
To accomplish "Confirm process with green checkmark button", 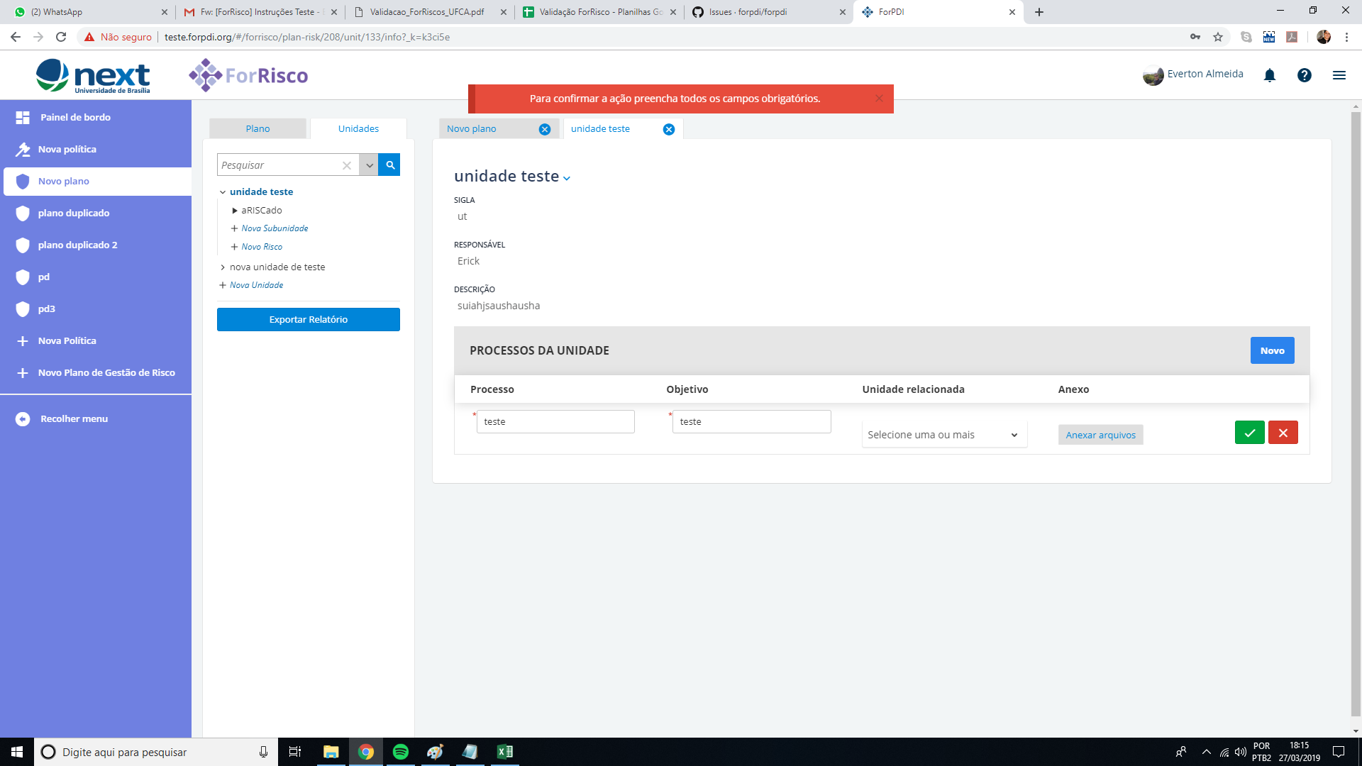I will (1249, 433).
